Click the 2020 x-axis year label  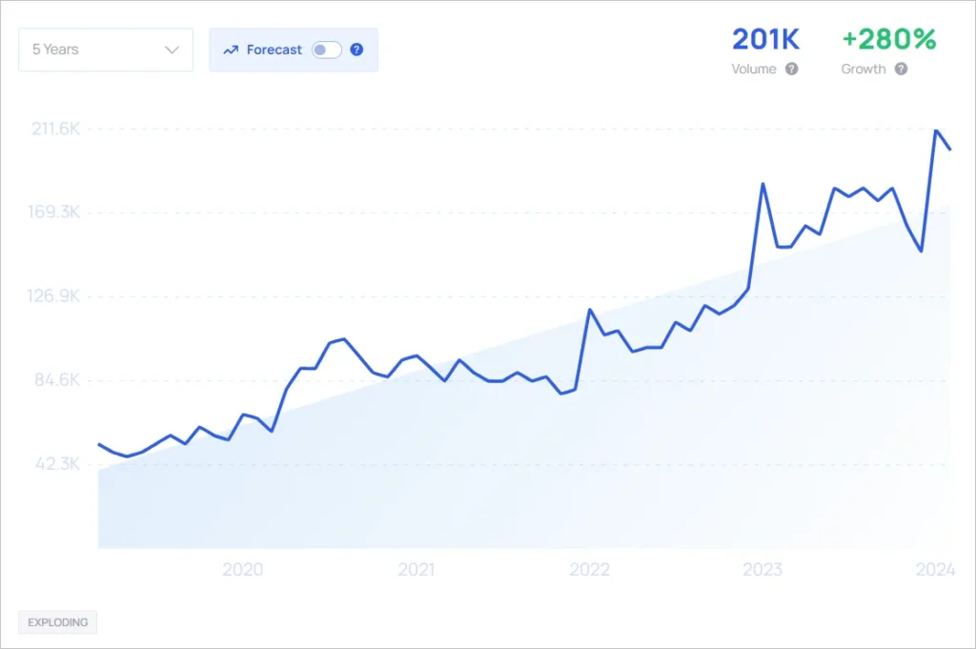[x=242, y=570]
